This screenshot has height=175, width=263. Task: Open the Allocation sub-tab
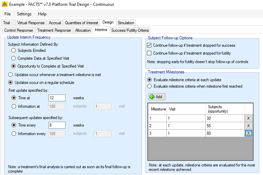point(83,30)
